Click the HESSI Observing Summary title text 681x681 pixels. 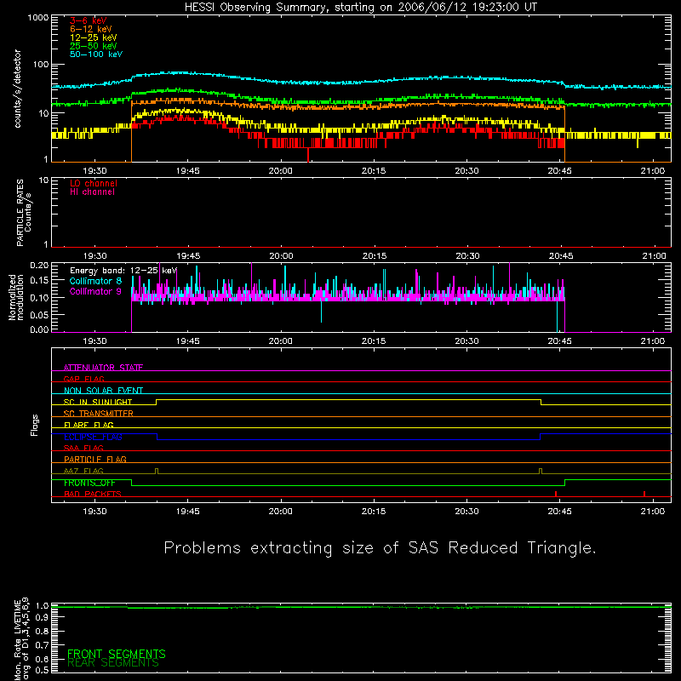361,7
